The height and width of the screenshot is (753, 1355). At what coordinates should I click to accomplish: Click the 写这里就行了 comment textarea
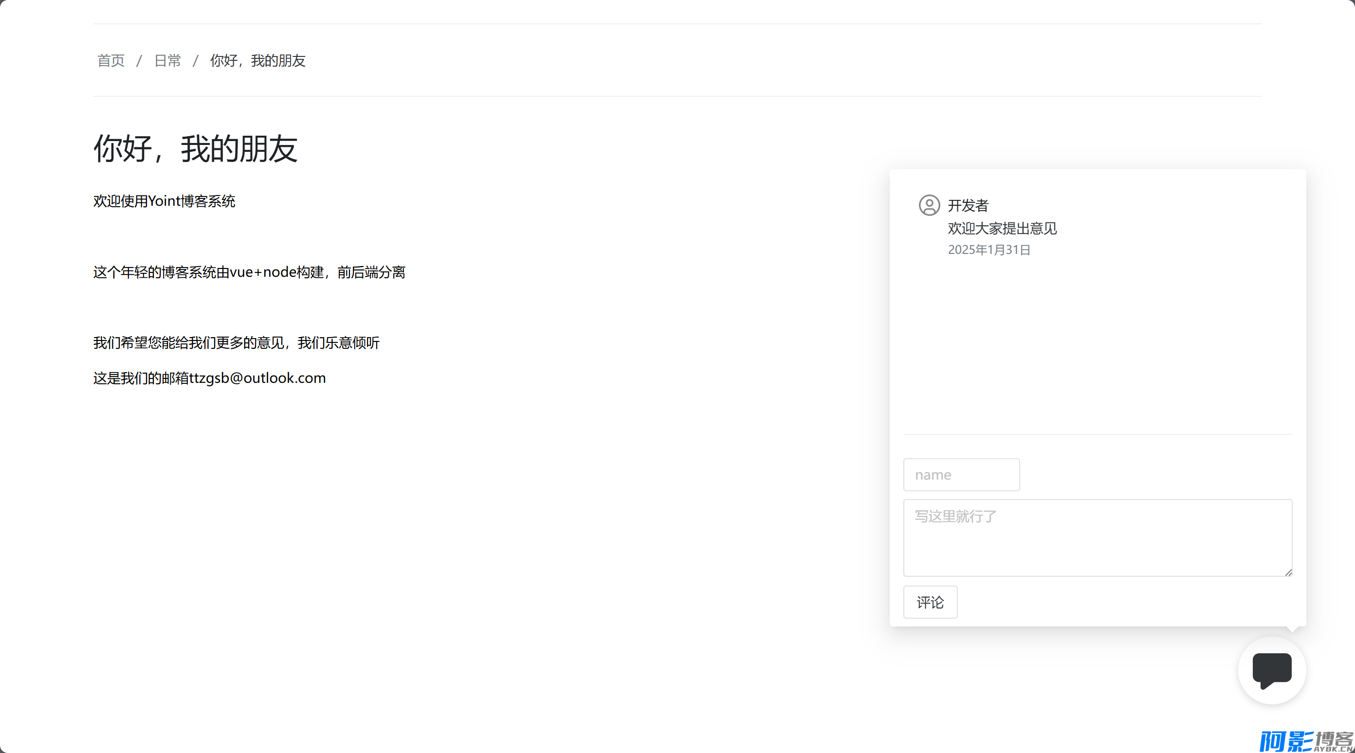[1098, 538]
